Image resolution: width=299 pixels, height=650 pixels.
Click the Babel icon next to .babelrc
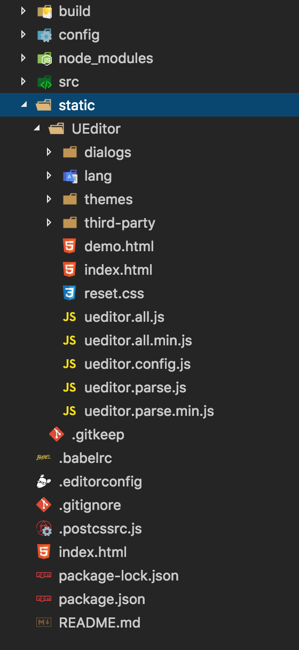pos(44,458)
